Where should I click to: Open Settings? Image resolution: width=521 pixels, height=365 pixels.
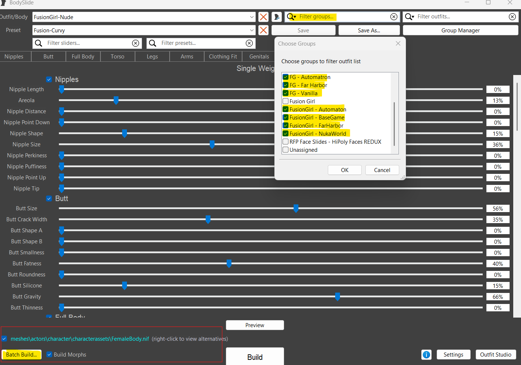click(453, 355)
